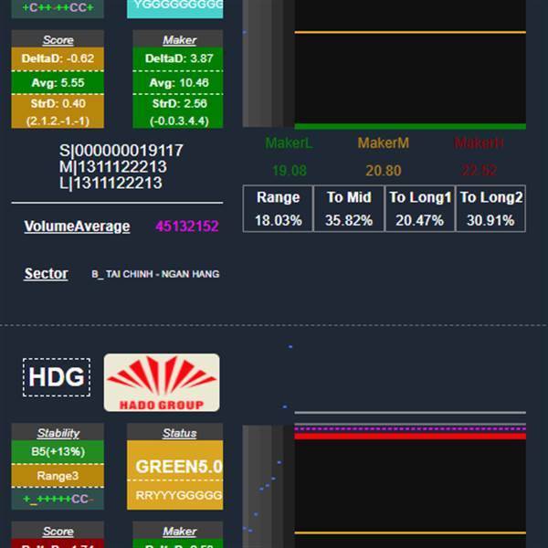Click the 'YGGGGGGGGG' status history cell
Viewport: 548px width, 548px height.
(175, 8)
